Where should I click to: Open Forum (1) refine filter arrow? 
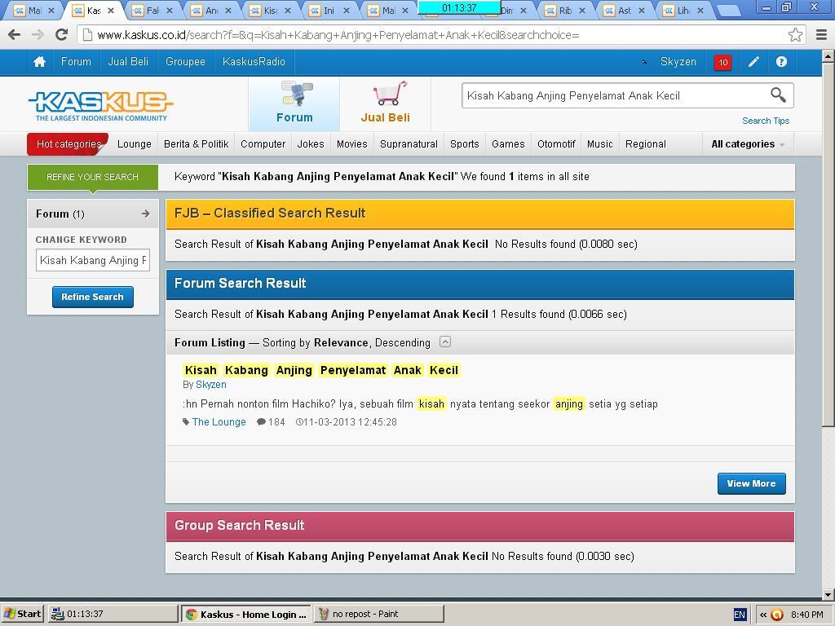coord(146,214)
